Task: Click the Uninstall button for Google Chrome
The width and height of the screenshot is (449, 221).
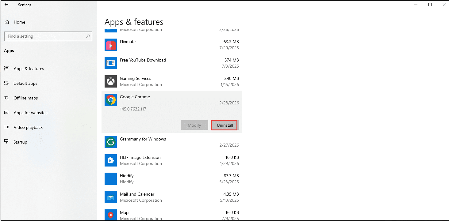Action: (x=224, y=125)
